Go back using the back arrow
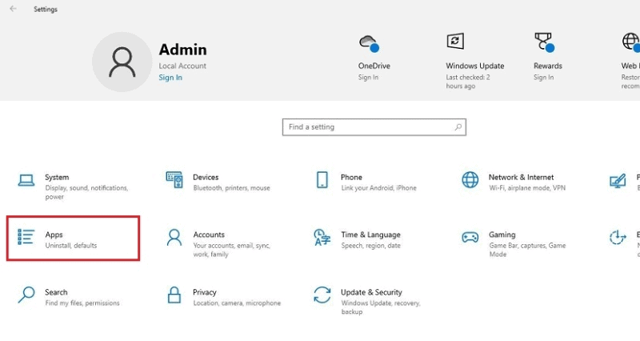 pos(13,10)
